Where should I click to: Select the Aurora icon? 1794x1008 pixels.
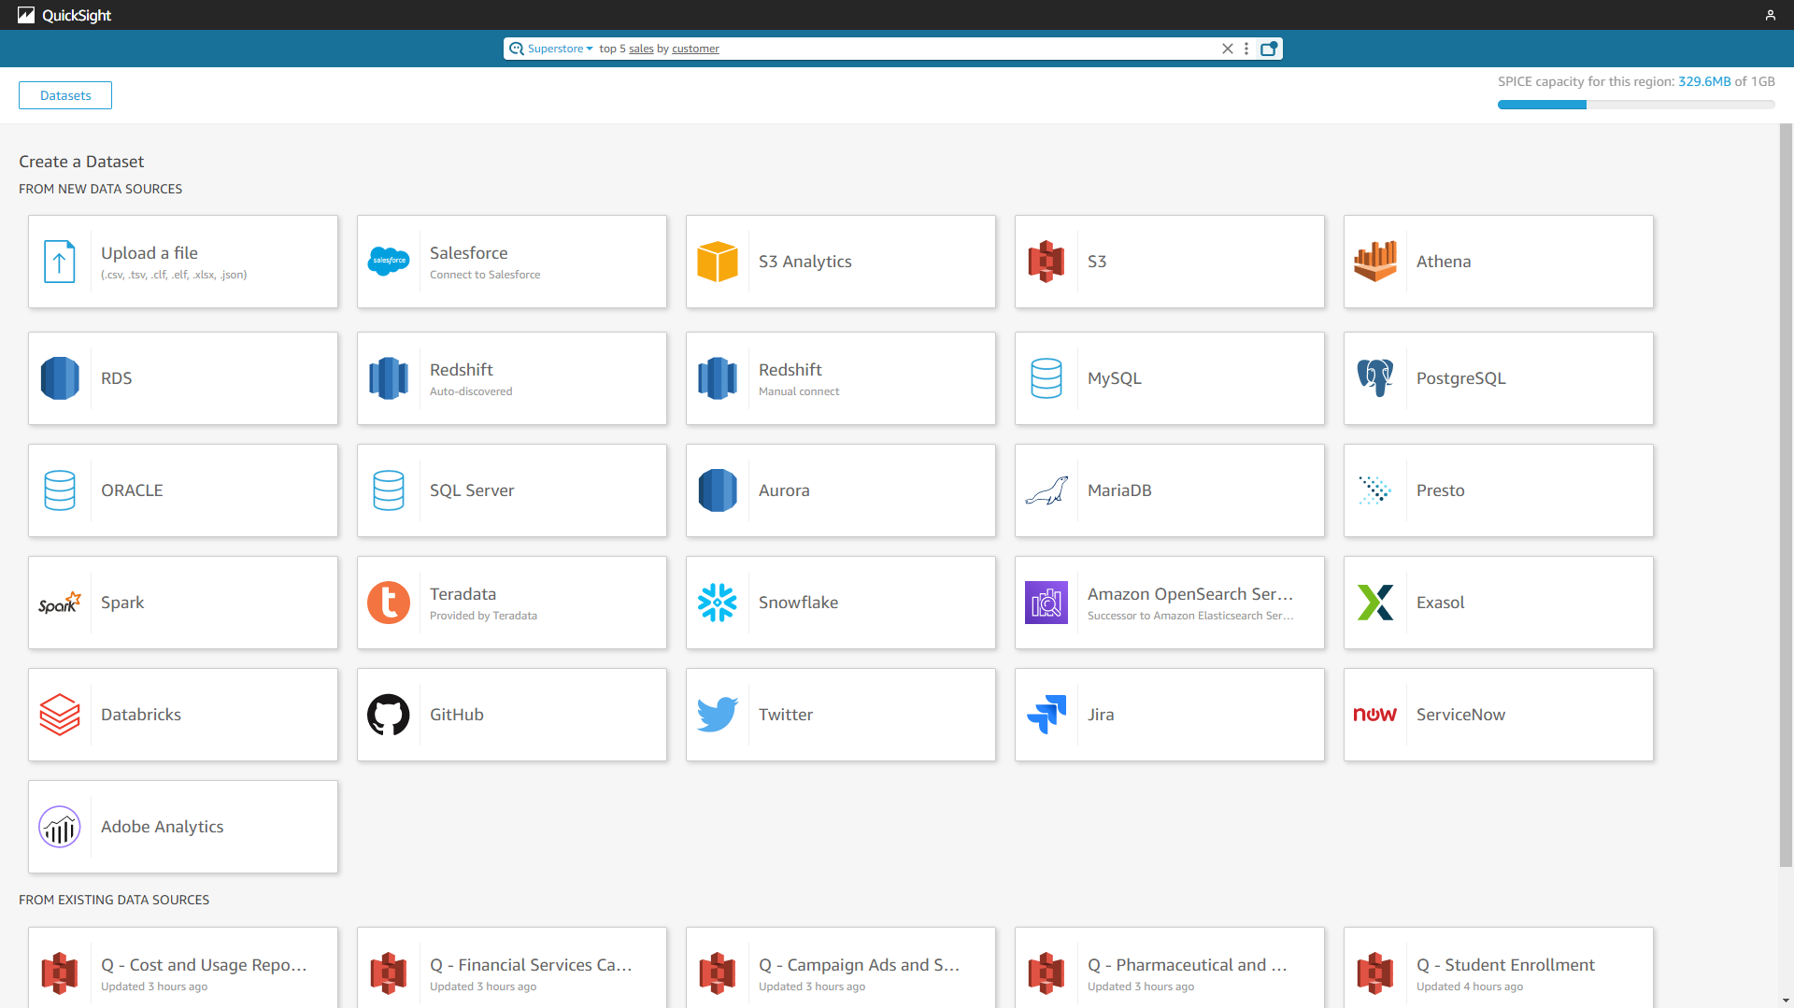pyautogui.click(x=718, y=490)
